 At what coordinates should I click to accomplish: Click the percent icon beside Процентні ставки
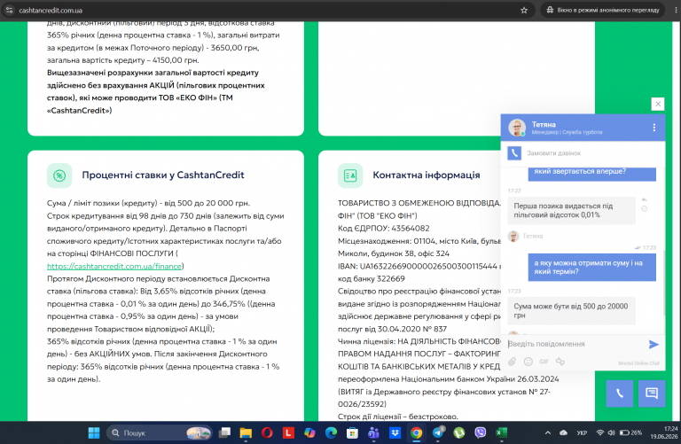[59, 175]
